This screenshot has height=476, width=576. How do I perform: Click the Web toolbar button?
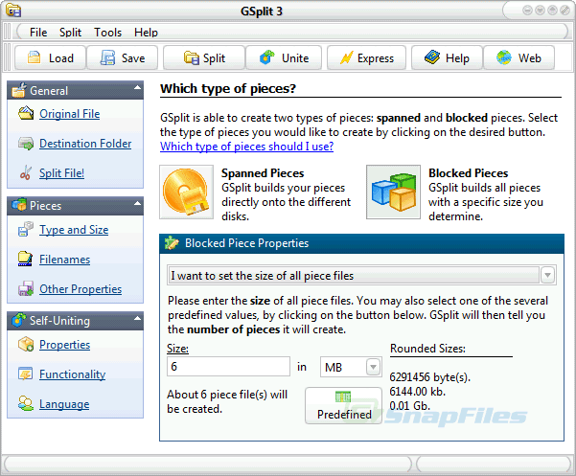point(518,57)
